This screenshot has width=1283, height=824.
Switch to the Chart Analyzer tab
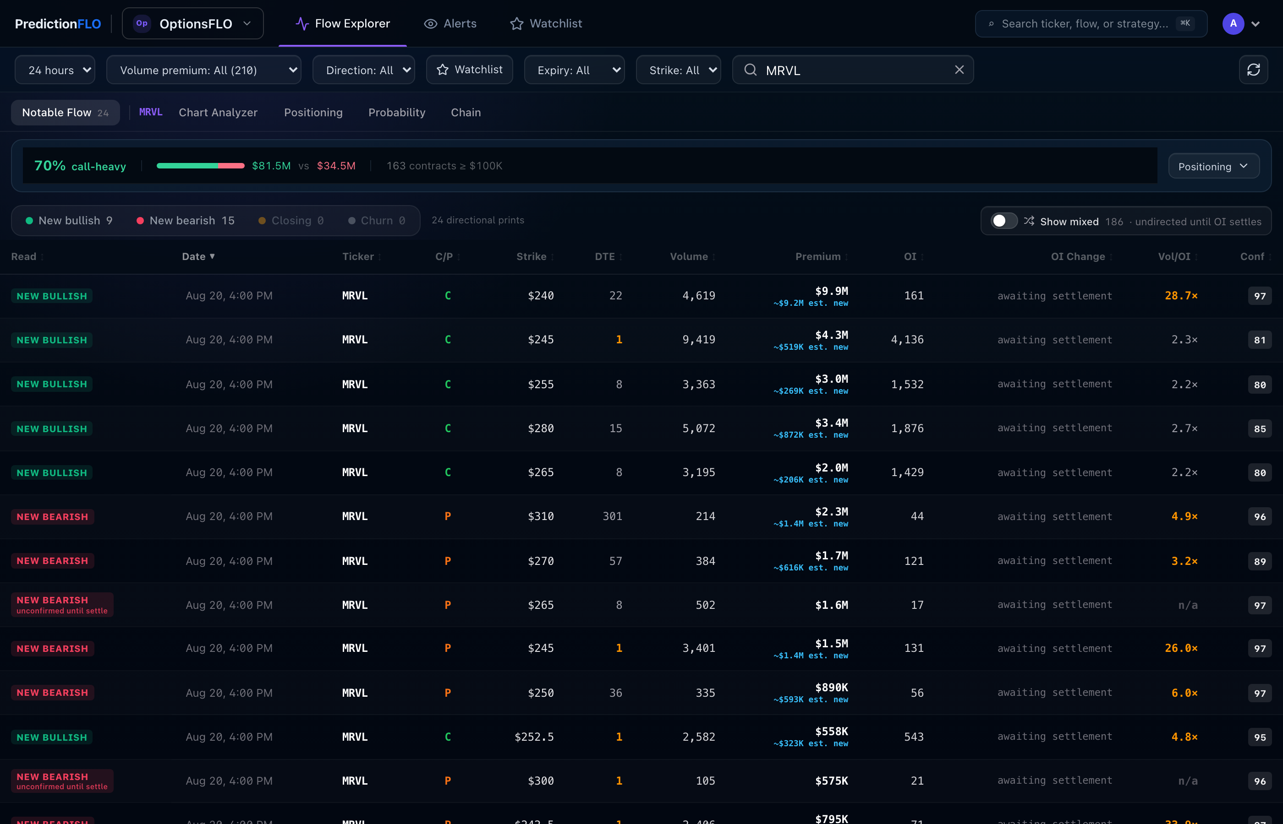(218, 112)
